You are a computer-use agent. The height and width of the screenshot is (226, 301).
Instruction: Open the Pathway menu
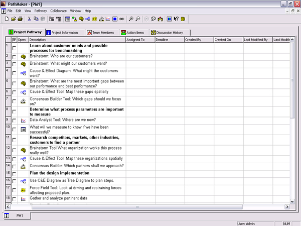[x=41, y=11]
